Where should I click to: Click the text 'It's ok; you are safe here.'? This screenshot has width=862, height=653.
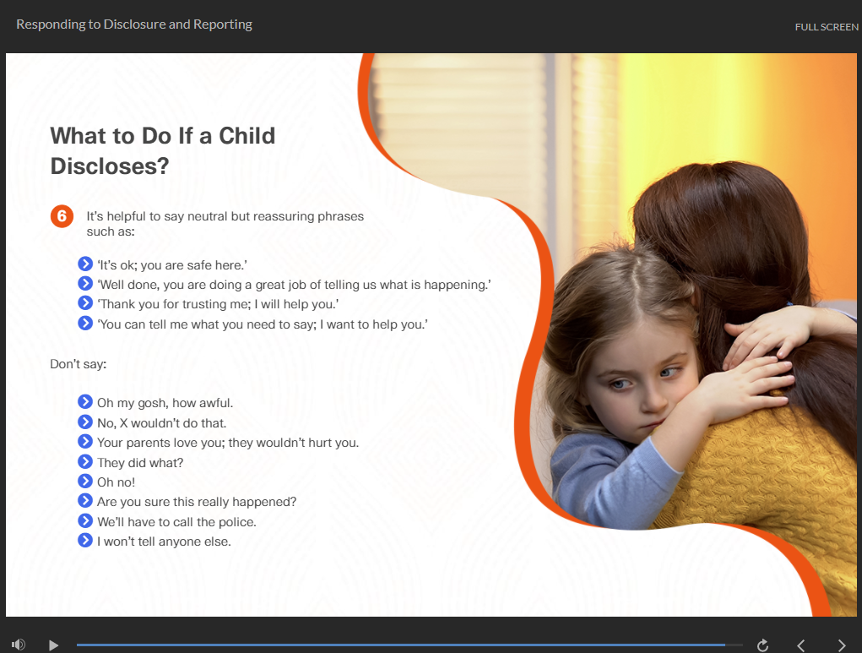[x=172, y=265]
